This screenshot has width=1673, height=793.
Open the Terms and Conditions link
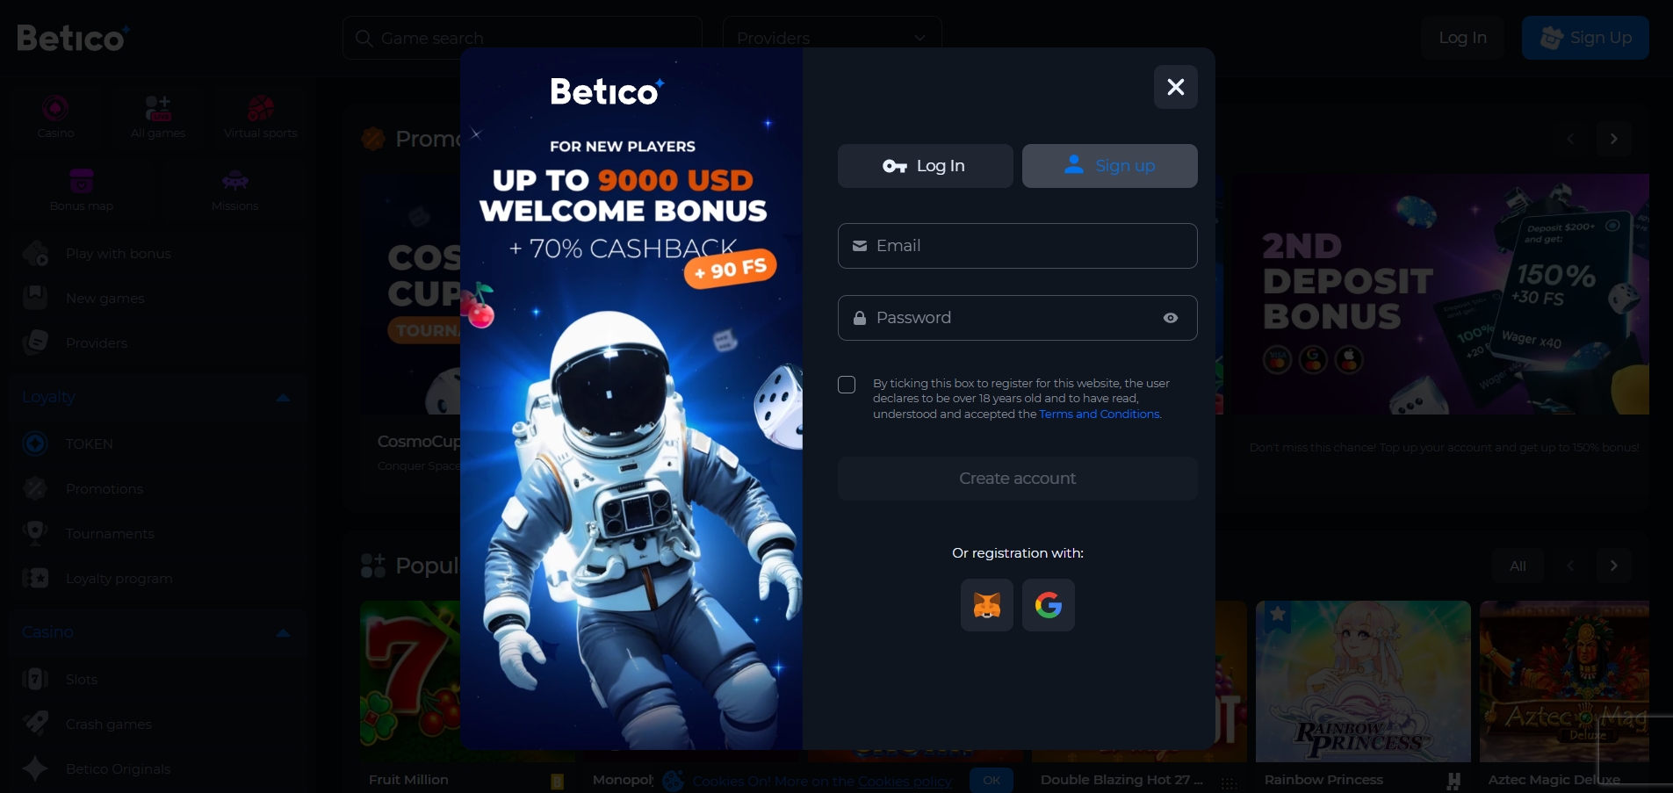point(1100,415)
